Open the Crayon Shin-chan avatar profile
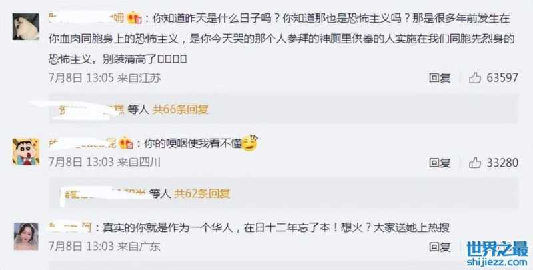 26,151
